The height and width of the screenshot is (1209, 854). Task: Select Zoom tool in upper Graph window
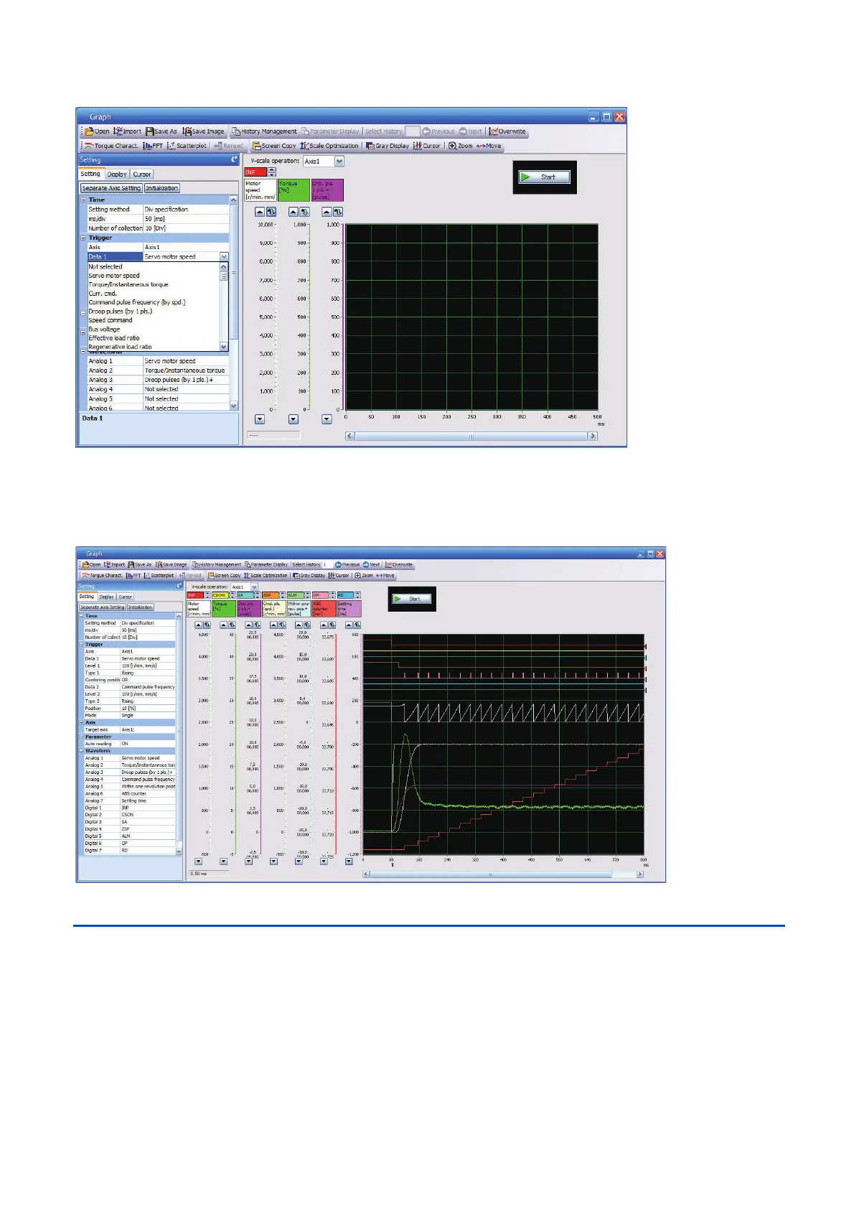click(x=461, y=146)
